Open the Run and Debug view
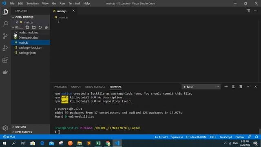The height and width of the screenshot is (147, 261). tap(5, 48)
